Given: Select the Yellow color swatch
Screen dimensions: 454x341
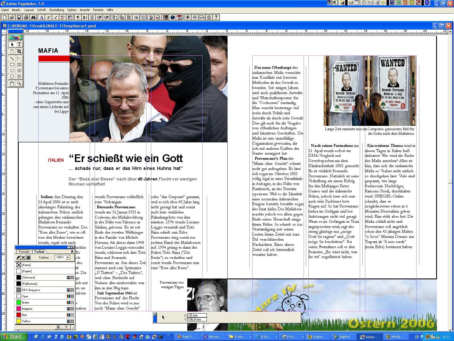Looking at the screenshot, I should [19, 321].
